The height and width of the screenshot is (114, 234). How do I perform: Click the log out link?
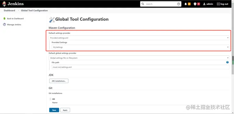coord(223,4)
